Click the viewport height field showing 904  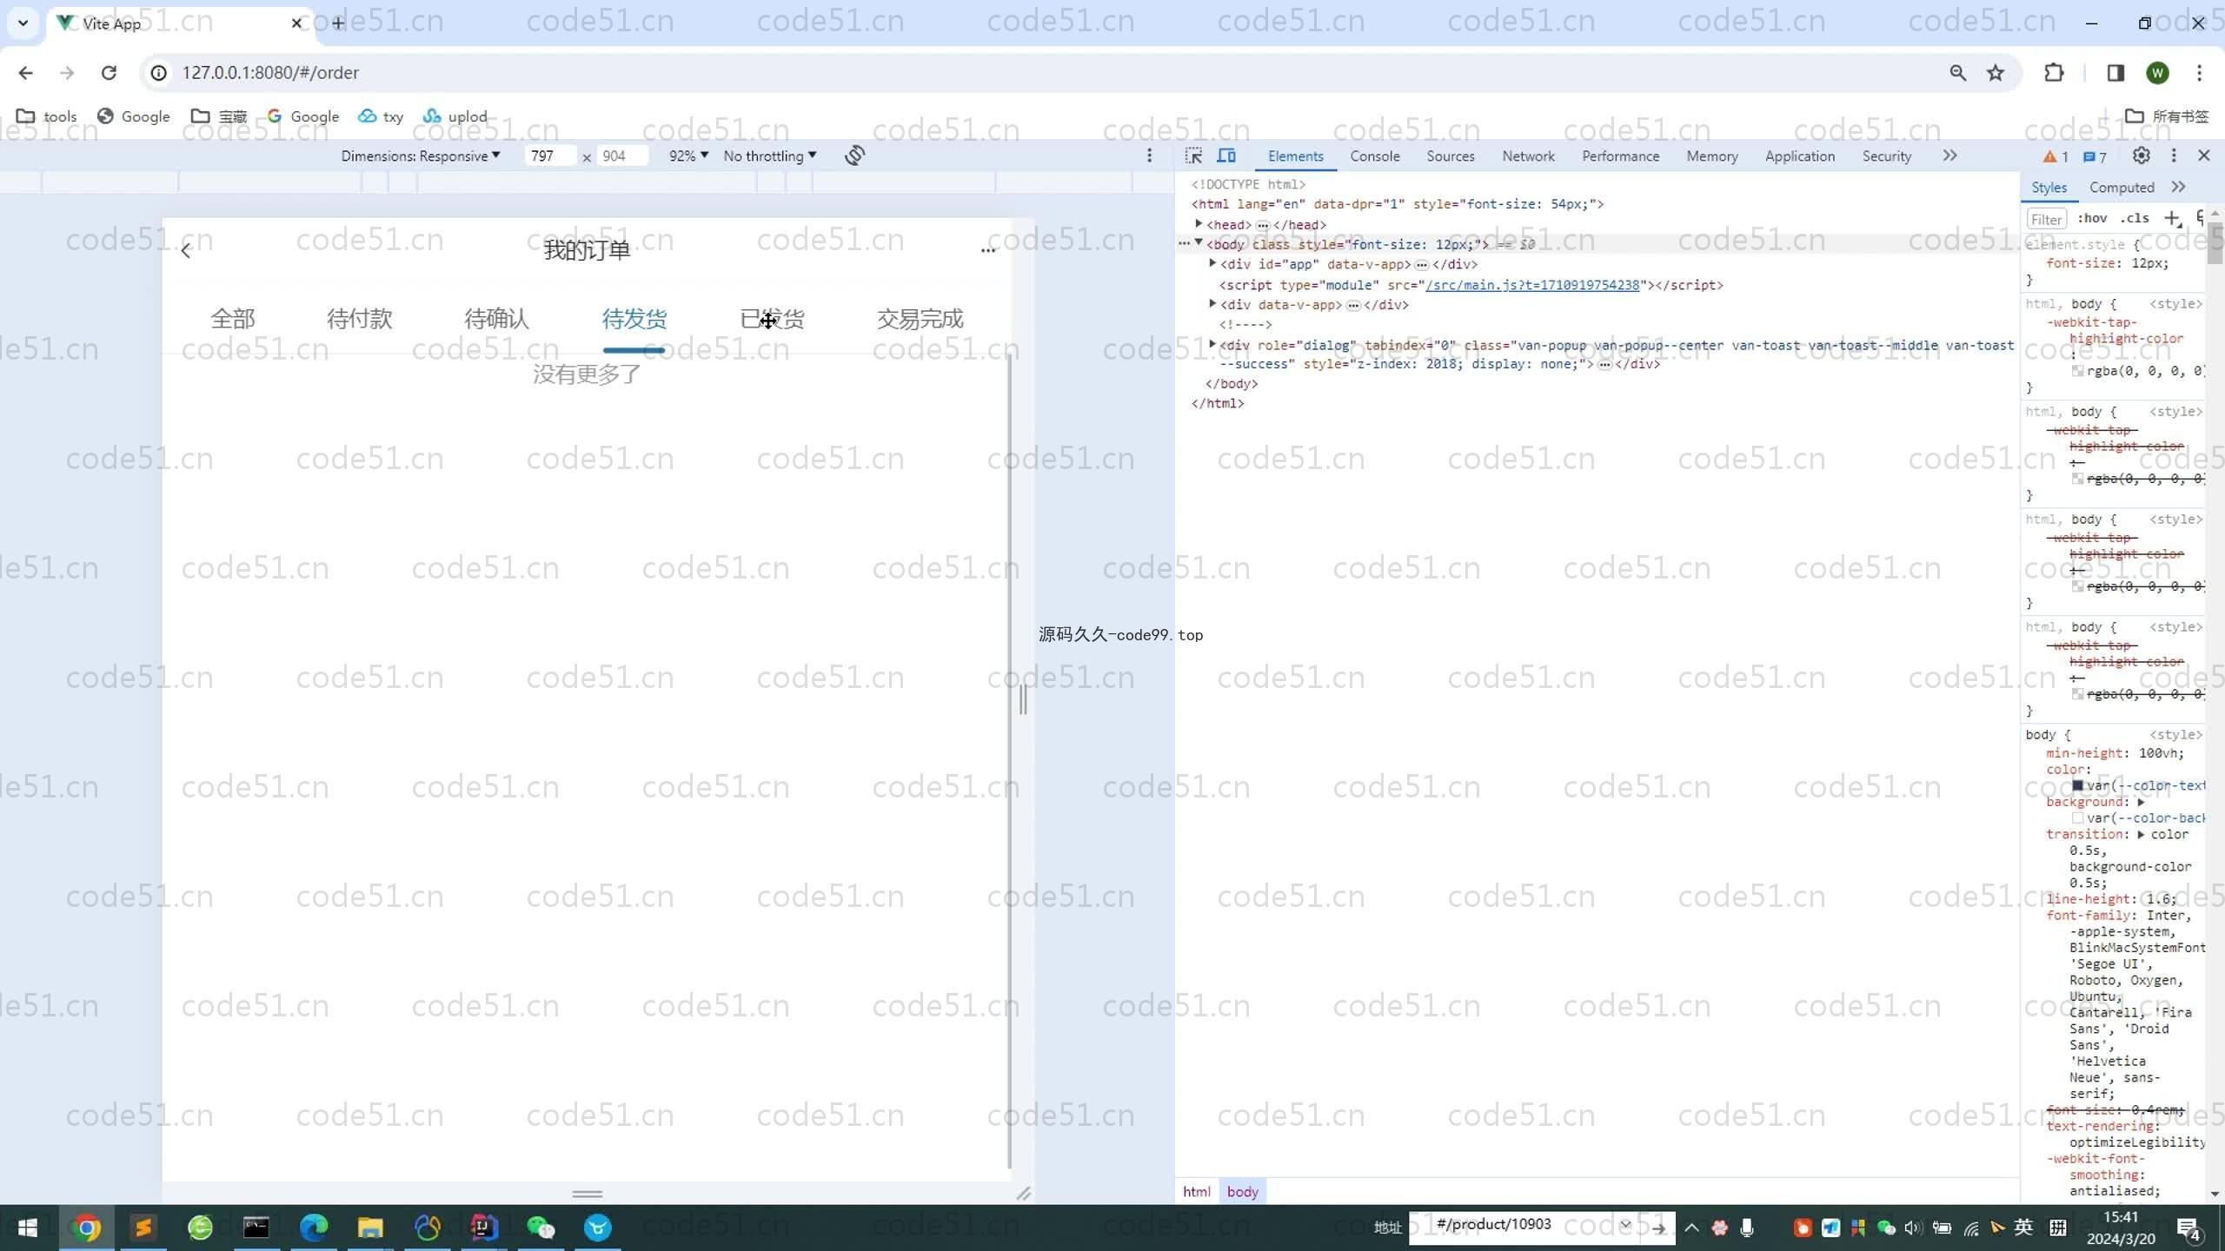[x=621, y=156]
